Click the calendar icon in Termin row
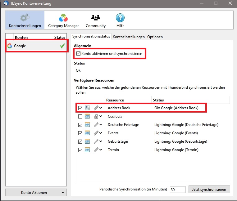This screenshot has width=237, height=201. coord(87,150)
